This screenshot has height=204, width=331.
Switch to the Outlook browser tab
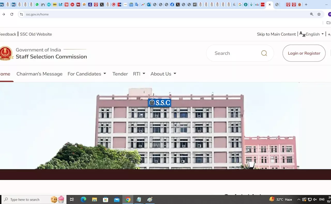pos(149,5)
